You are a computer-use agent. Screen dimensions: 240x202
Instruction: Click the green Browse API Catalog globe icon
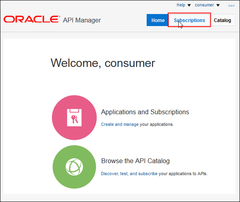[x=75, y=167]
